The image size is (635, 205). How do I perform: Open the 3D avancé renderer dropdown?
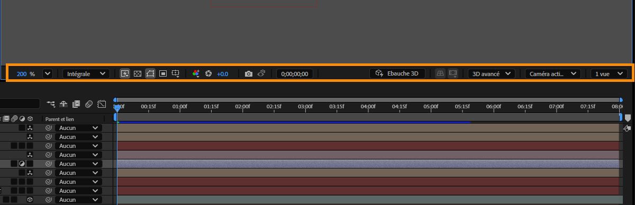point(492,74)
